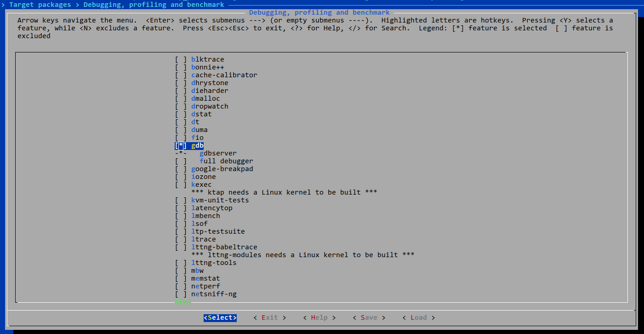644x334 pixels.
Task: Click the gdbserver forced-selection marker
Action: [x=181, y=153]
